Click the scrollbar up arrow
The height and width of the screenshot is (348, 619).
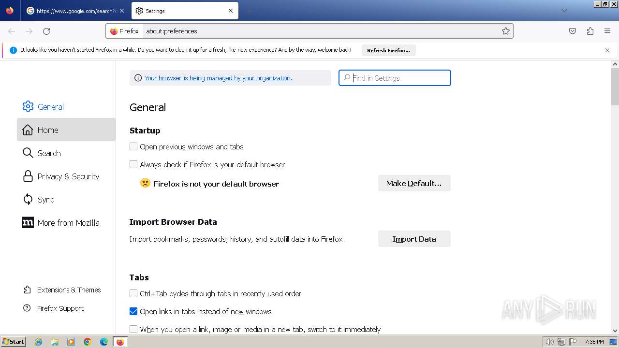click(615, 64)
